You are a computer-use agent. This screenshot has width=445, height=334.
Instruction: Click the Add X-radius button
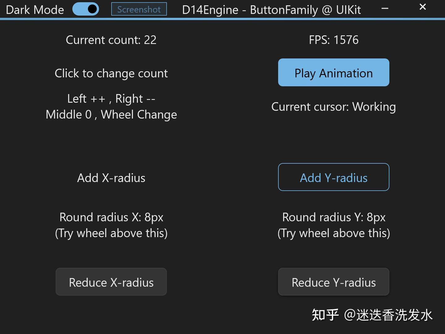pyautogui.click(x=111, y=178)
